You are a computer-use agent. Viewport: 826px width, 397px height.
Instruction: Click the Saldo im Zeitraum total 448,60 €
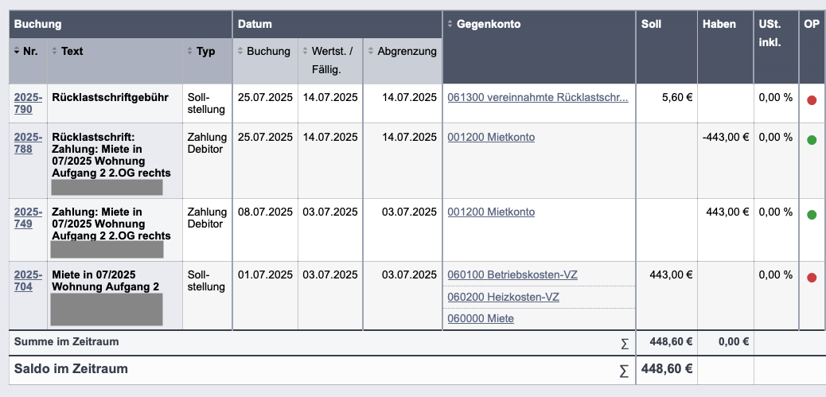(666, 368)
